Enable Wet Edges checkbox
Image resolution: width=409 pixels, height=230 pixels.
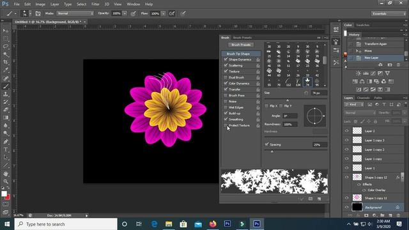coord(226,107)
